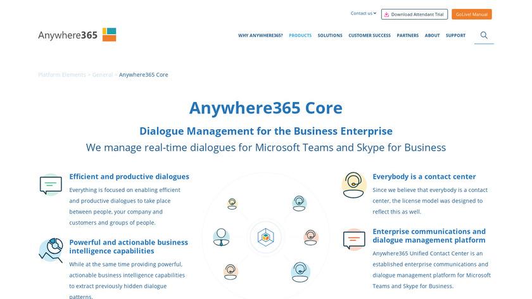Open the GoLive! Manual button
Screen dimensions: 532x299
pyautogui.click(x=472, y=15)
